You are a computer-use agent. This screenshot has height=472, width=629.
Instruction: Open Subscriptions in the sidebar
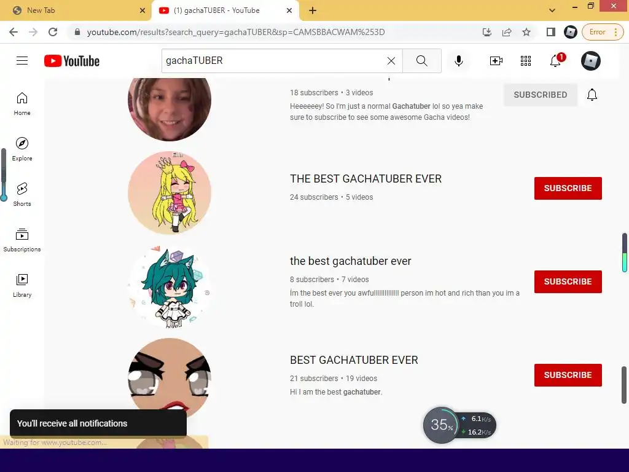coord(22,240)
